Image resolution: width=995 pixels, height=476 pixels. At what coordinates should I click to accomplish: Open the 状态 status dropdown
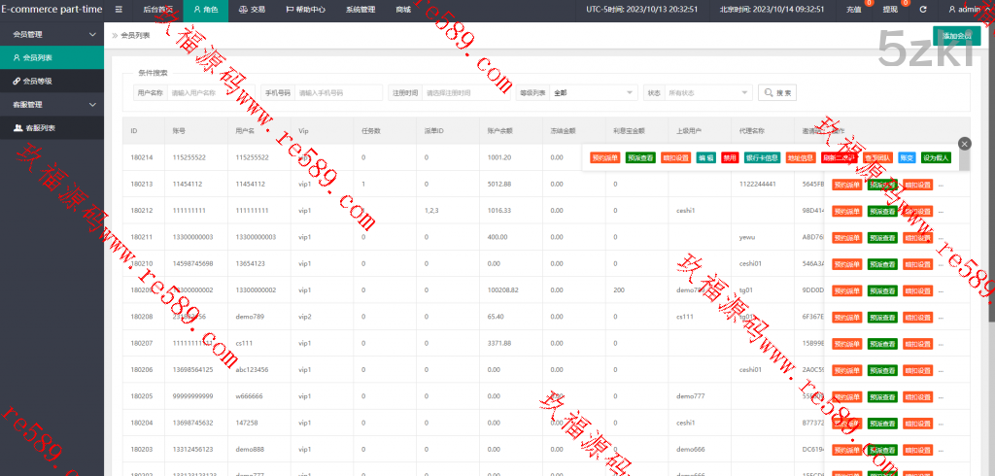708,93
